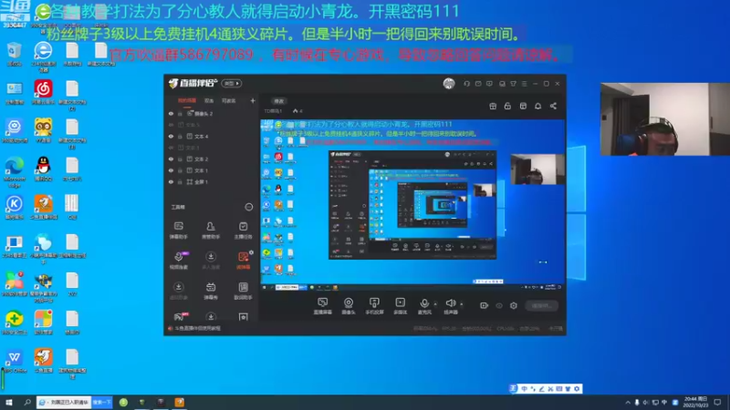Click the start streaming button
Image resolution: width=730 pixels, height=410 pixels.
[541, 305]
